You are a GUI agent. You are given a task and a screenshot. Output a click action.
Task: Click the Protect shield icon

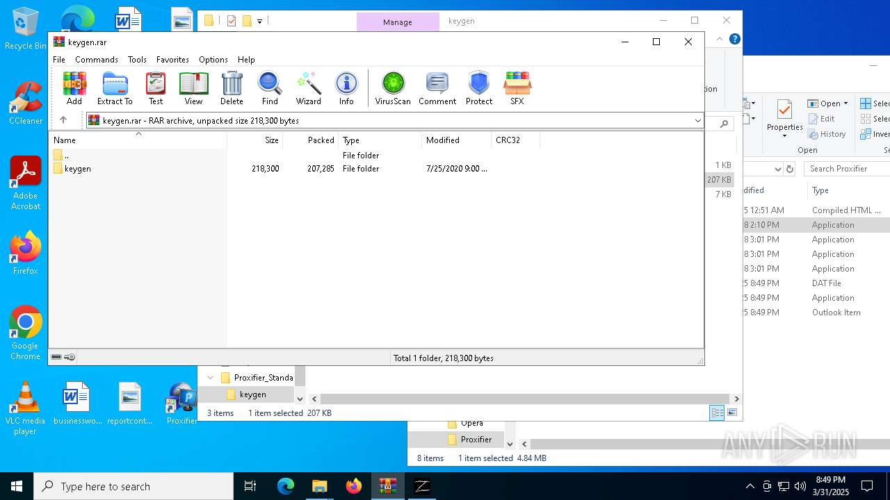479,88
